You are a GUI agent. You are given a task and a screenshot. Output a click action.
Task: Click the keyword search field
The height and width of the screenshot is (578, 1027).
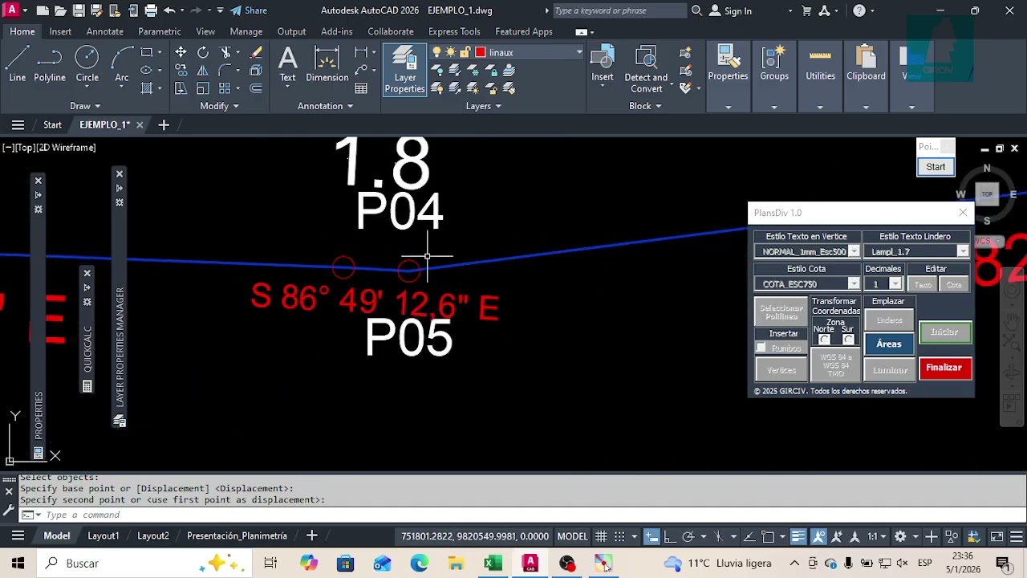tap(619, 10)
